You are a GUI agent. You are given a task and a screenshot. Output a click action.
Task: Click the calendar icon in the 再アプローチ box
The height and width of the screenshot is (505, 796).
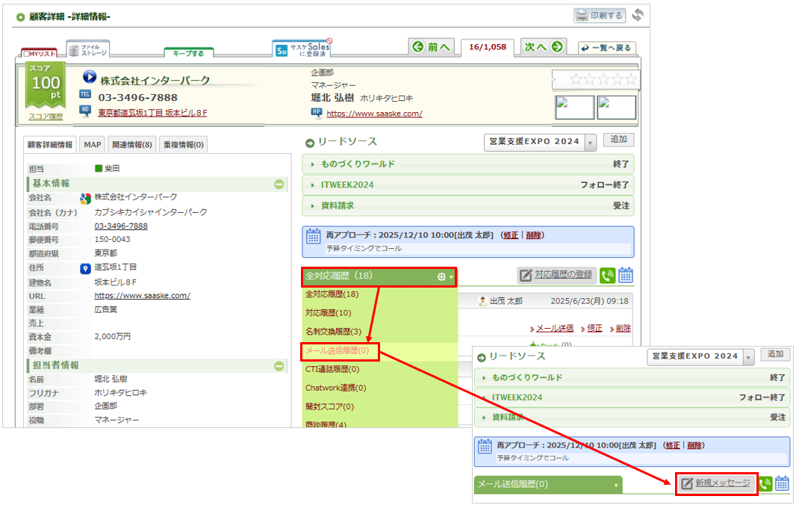click(313, 236)
